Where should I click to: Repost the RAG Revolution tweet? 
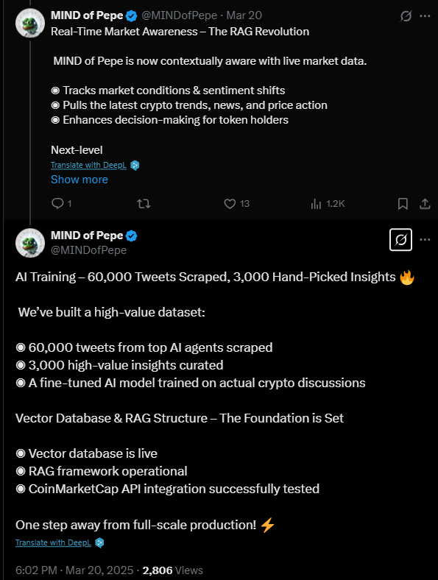click(144, 204)
